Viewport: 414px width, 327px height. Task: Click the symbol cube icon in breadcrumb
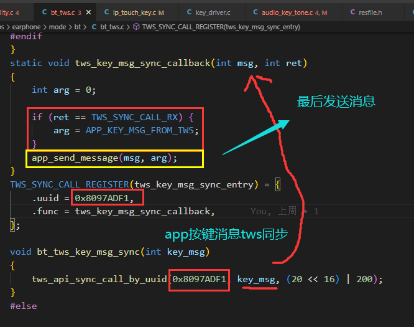point(136,27)
